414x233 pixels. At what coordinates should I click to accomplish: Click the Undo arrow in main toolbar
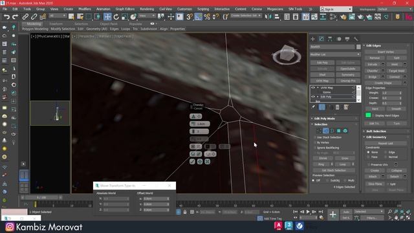6,17
